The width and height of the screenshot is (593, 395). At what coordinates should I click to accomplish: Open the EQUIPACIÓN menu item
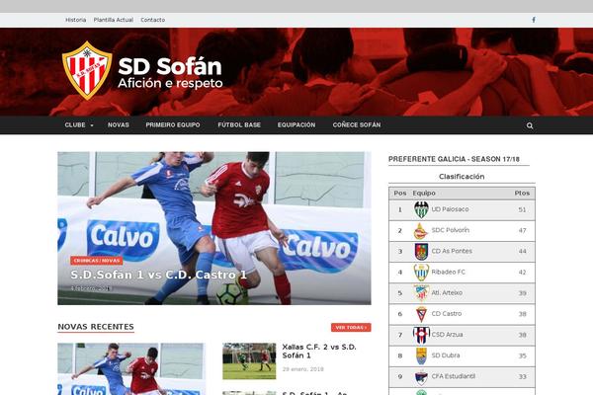(x=296, y=125)
